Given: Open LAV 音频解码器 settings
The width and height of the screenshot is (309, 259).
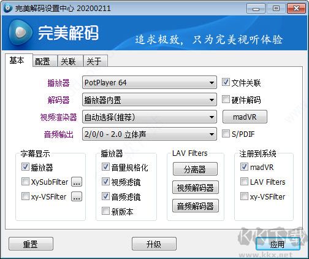Looking at the screenshot, I should click(x=195, y=206).
